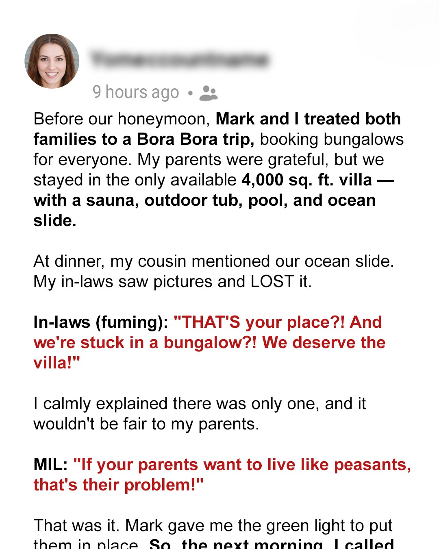Open the "9 hours ago" timestamp
The height and width of the screenshot is (549, 439).
(x=136, y=92)
